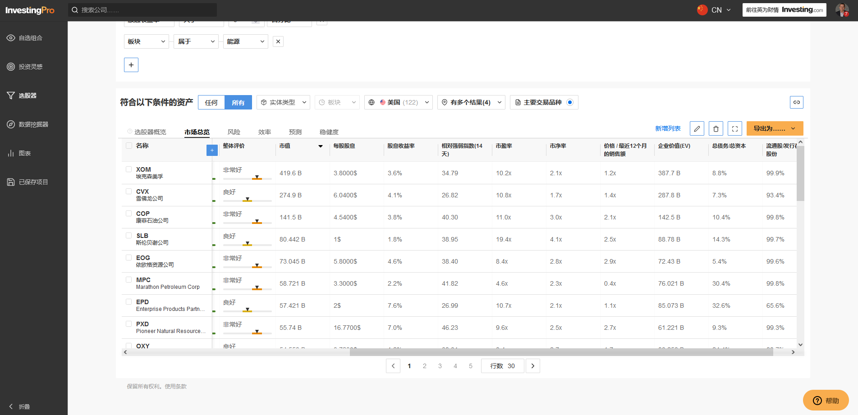
Task: Collapse the sidebar with 折叠
Action: click(19, 406)
